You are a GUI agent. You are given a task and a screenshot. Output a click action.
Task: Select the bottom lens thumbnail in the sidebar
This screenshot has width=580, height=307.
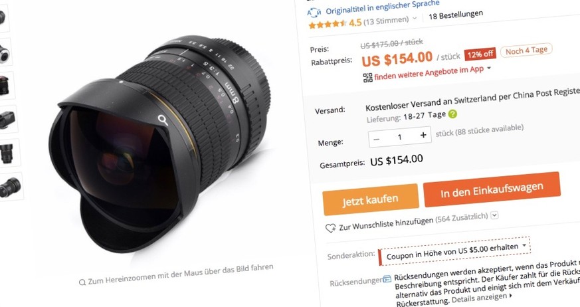click(x=11, y=187)
